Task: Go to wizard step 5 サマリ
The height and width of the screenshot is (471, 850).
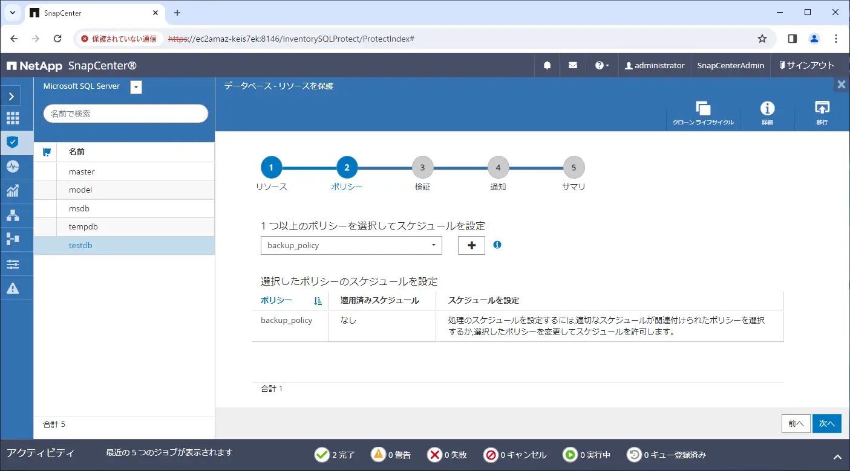Action: [x=574, y=168]
